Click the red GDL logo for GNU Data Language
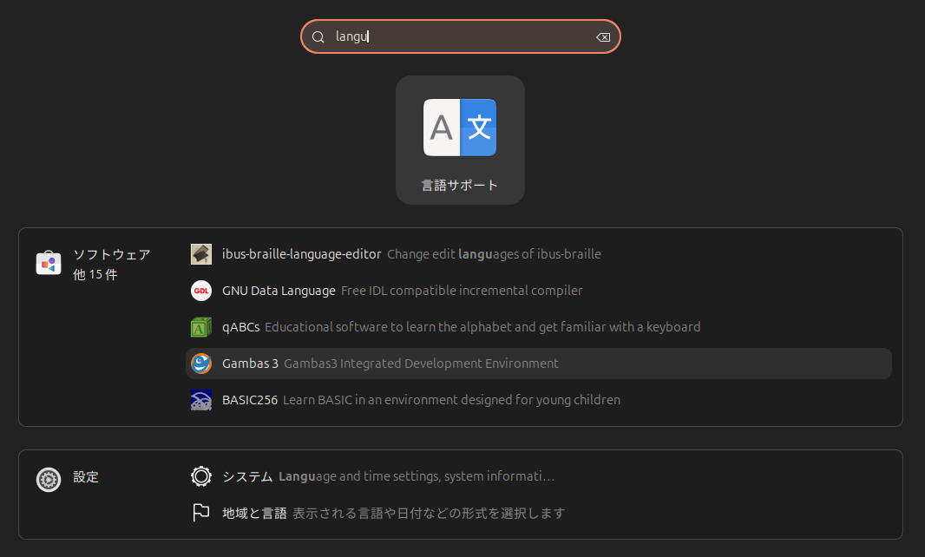Image resolution: width=925 pixels, height=557 pixels. pyautogui.click(x=200, y=291)
